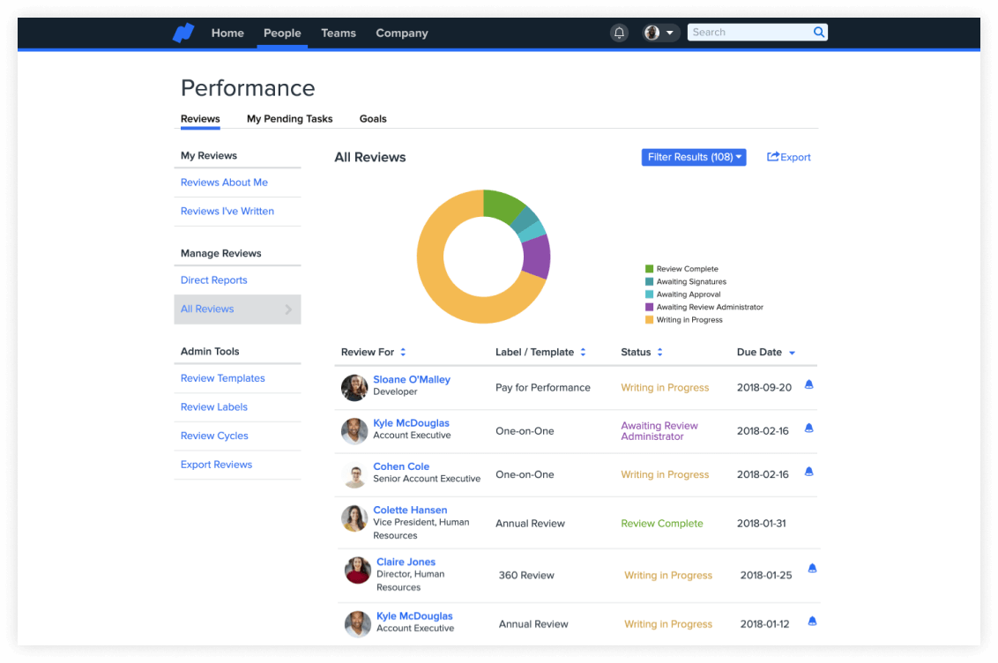
Task: Click reminder bell for Cohen Cole's review
Action: click(808, 473)
